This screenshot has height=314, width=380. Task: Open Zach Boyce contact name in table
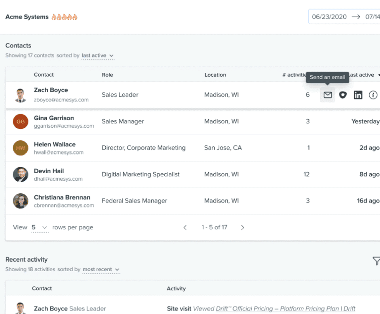(x=51, y=90)
